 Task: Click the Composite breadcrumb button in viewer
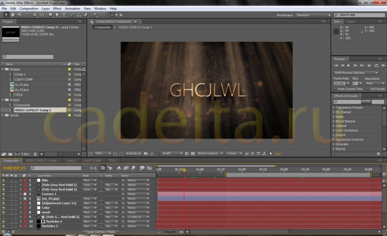(103, 27)
